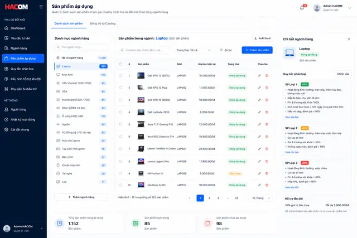Switch to Đồng bộ từ Catalog tab
Viewport: 357px width, 238px height.
(x=103, y=23)
